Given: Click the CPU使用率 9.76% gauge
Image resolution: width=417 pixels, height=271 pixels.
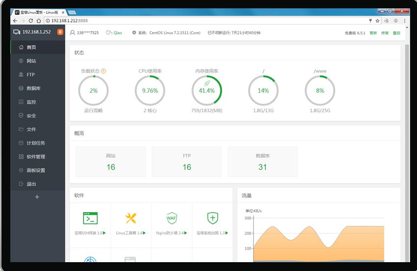Looking at the screenshot, I should (x=150, y=91).
